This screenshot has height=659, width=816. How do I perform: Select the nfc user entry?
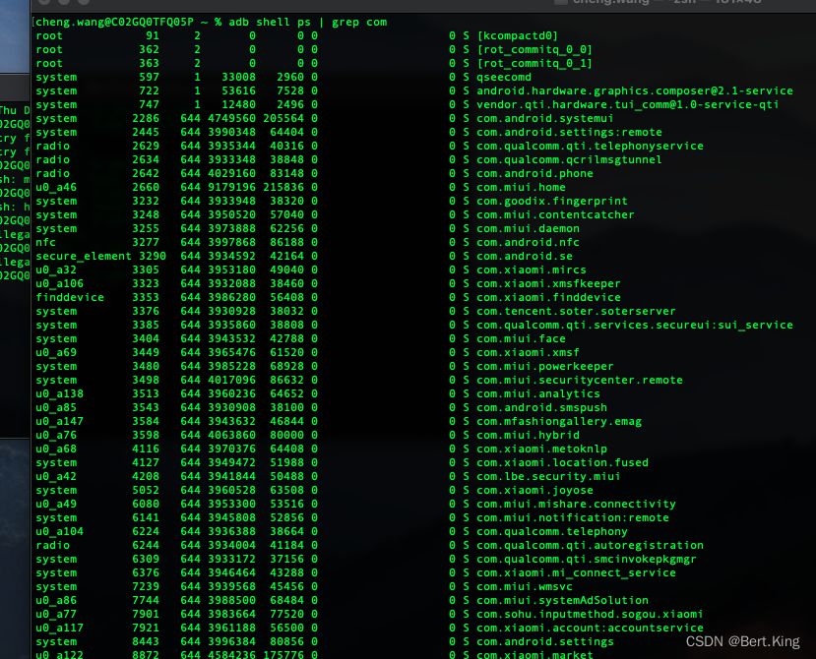[46, 242]
